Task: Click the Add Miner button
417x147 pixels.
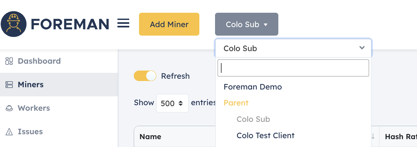Action: click(x=169, y=24)
